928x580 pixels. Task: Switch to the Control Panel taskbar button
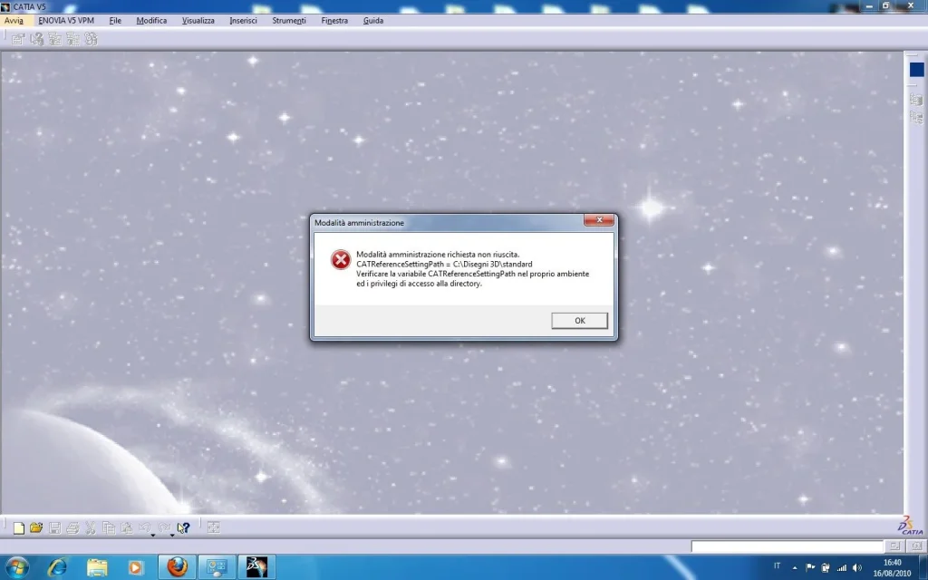[x=217, y=567]
